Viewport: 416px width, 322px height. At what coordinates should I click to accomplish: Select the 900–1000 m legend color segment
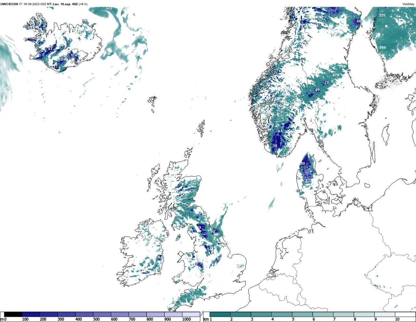pyautogui.click(x=173, y=314)
